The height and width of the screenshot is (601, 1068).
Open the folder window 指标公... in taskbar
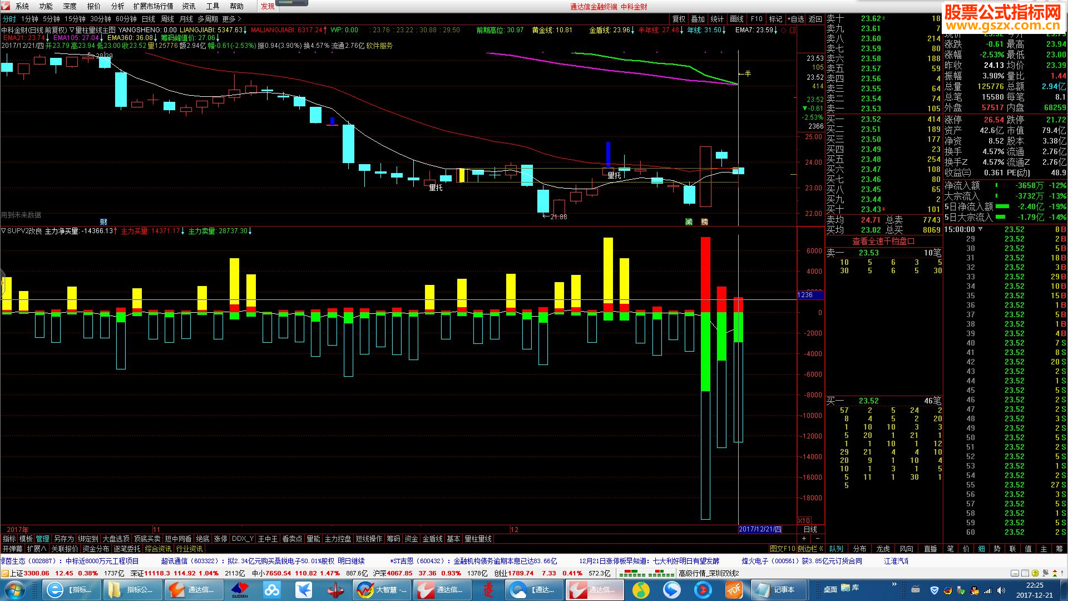pos(133,590)
